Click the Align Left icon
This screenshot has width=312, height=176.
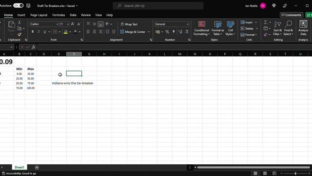pyautogui.click(x=88, y=32)
